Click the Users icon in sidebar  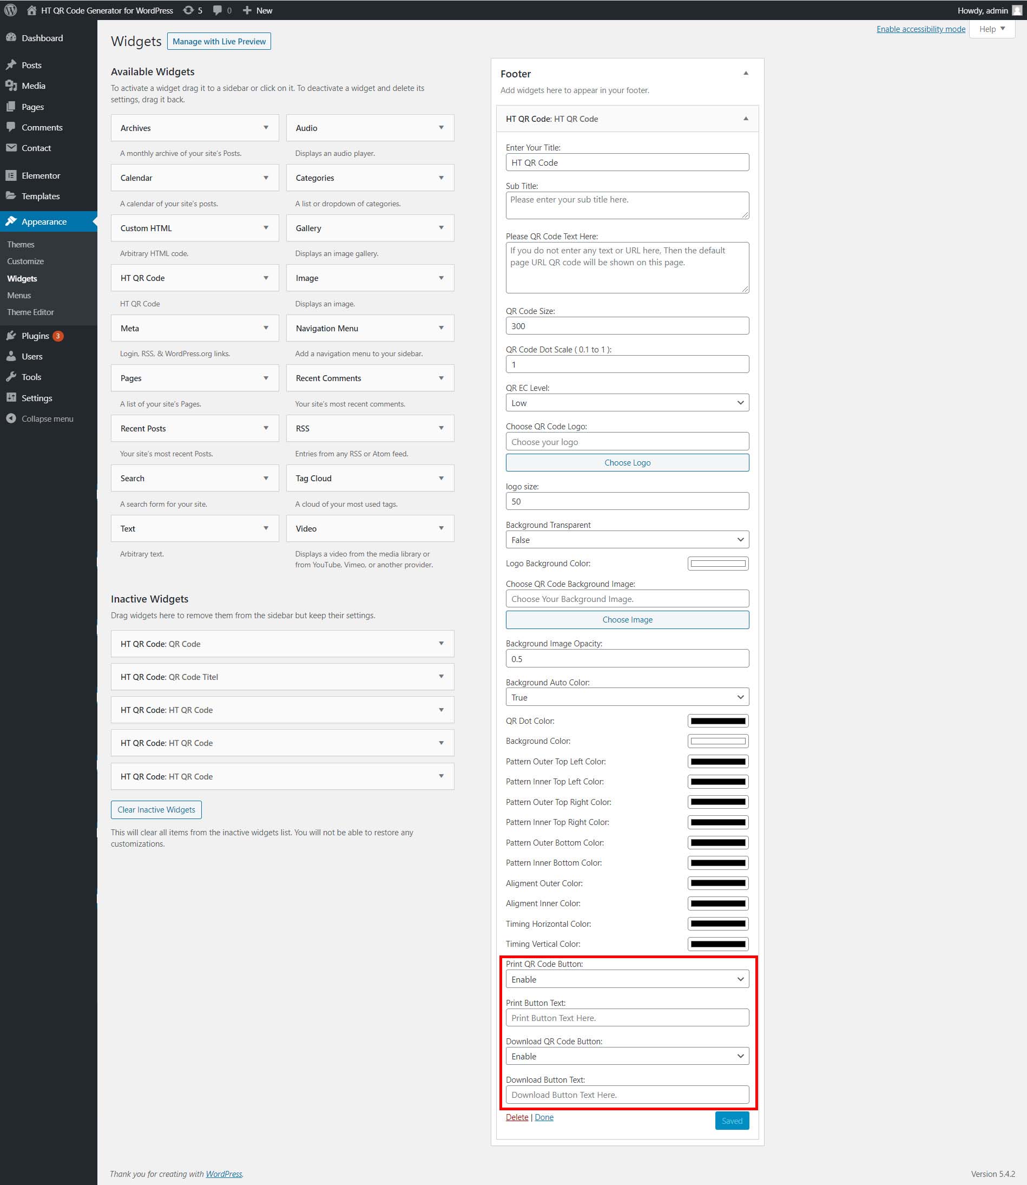[11, 356]
